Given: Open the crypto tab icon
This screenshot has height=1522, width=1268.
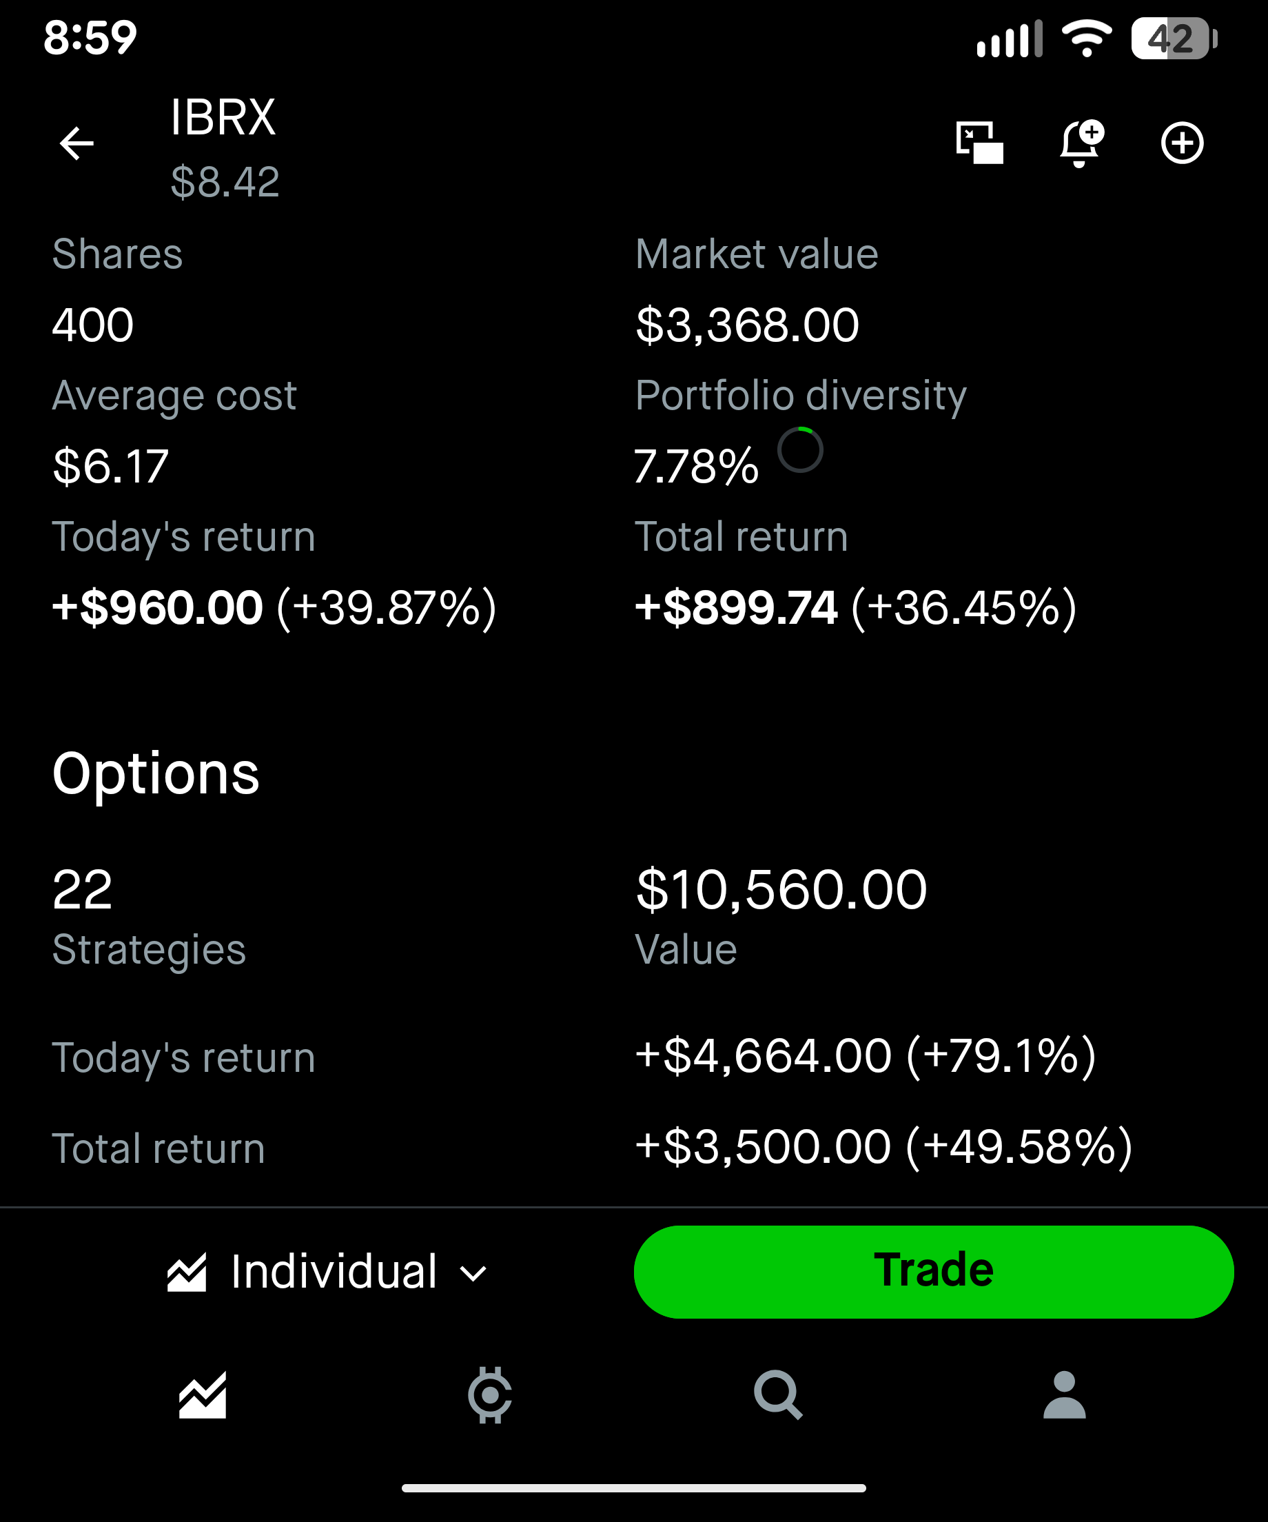Looking at the screenshot, I should [x=490, y=1395].
